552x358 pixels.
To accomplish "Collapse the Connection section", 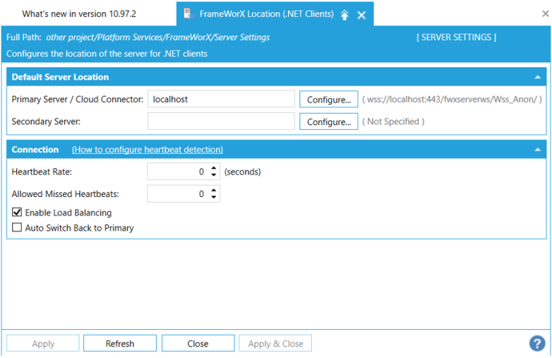I will pyautogui.click(x=538, y=150).
